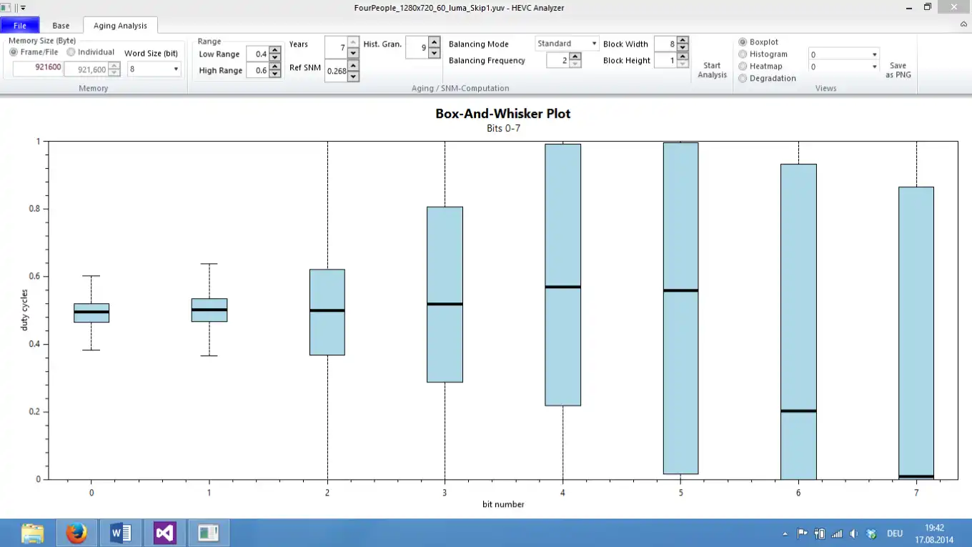This screenshot has height=547, width=972.
Task: Open Visual Studio from the taskbar
Action: tap(165, 533)
